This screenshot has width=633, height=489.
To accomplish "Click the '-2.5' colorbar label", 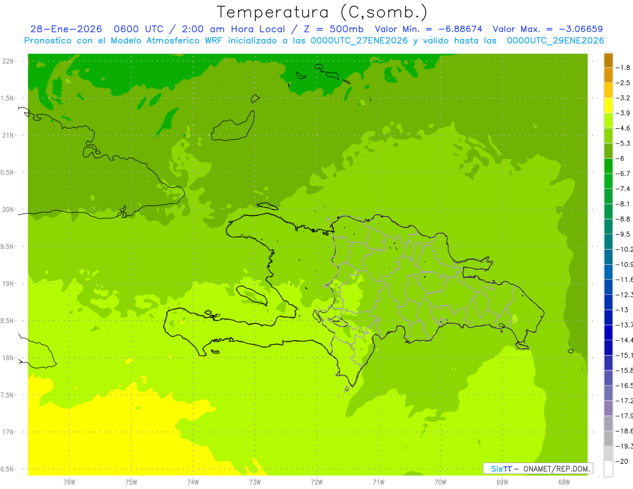I will [x=624, y=83].
